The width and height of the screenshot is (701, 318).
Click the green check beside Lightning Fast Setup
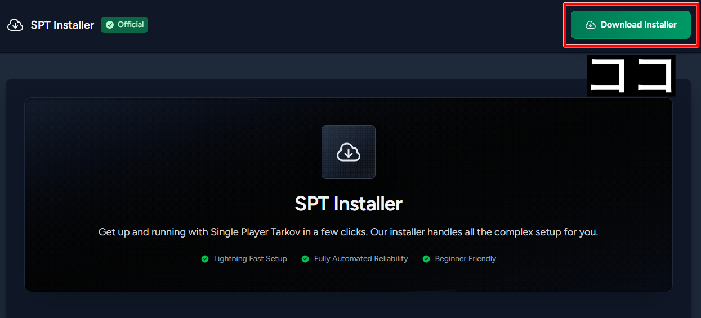click(206, 259)
